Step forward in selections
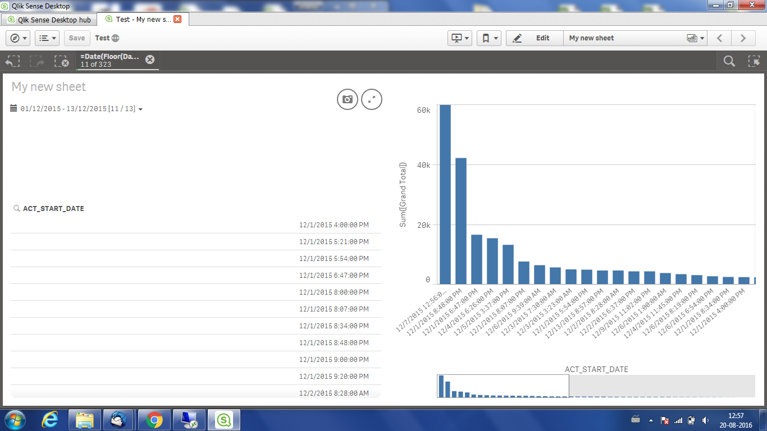The width and height of the screenshot is (767, 431). point(37,61)
